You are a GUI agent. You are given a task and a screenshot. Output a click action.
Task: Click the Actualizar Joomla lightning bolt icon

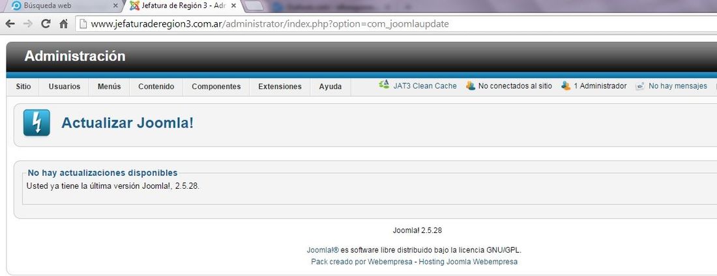tap(37, 122)
